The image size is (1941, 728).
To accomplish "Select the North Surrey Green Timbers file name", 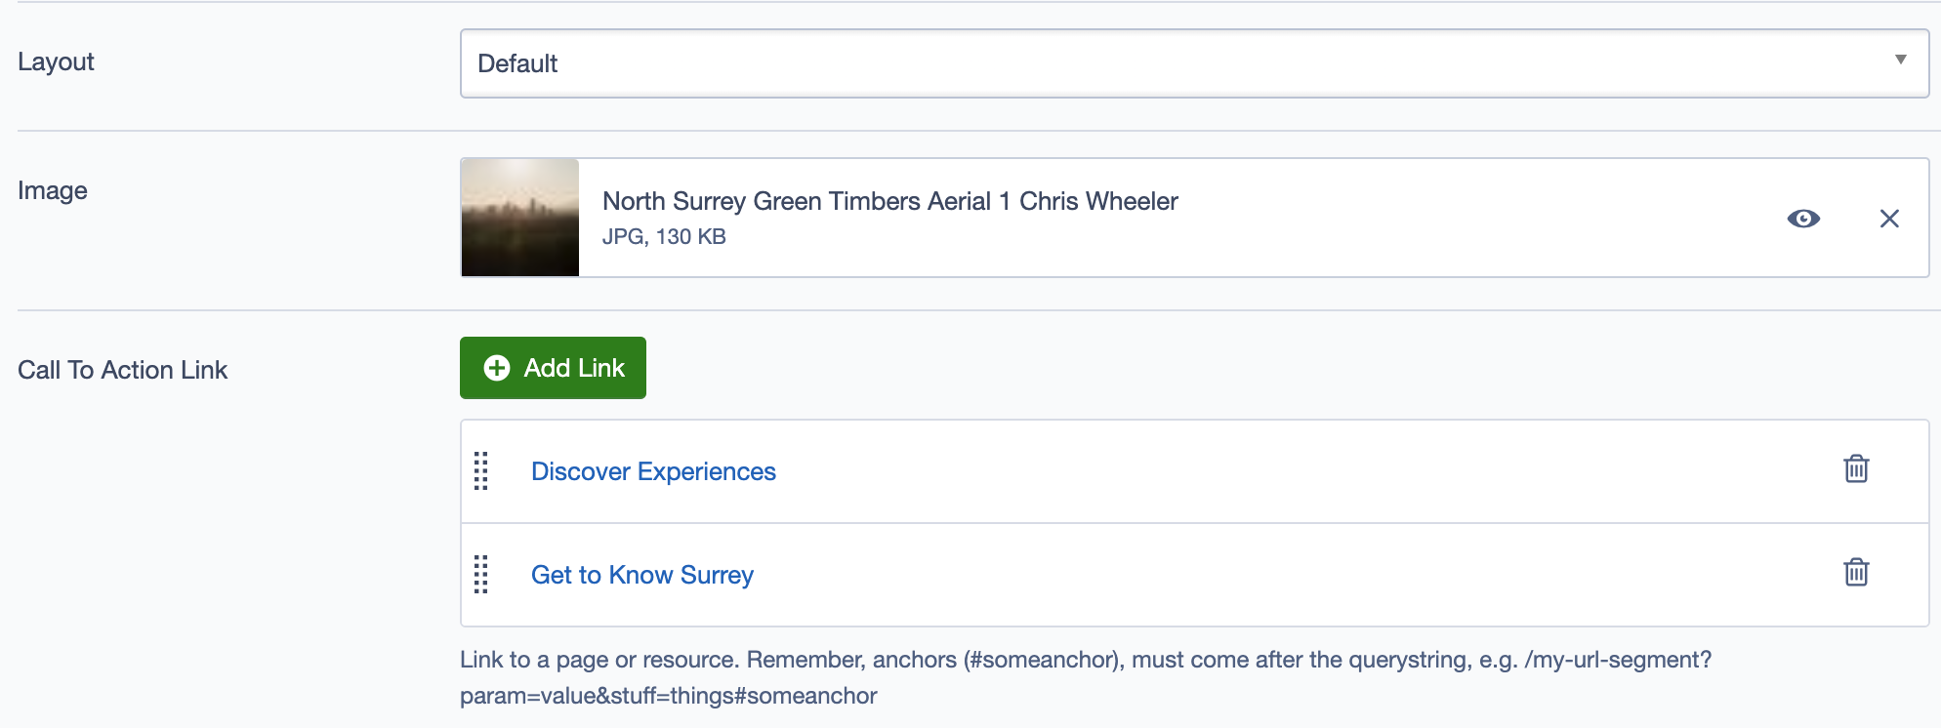I will tap(889, 202).
